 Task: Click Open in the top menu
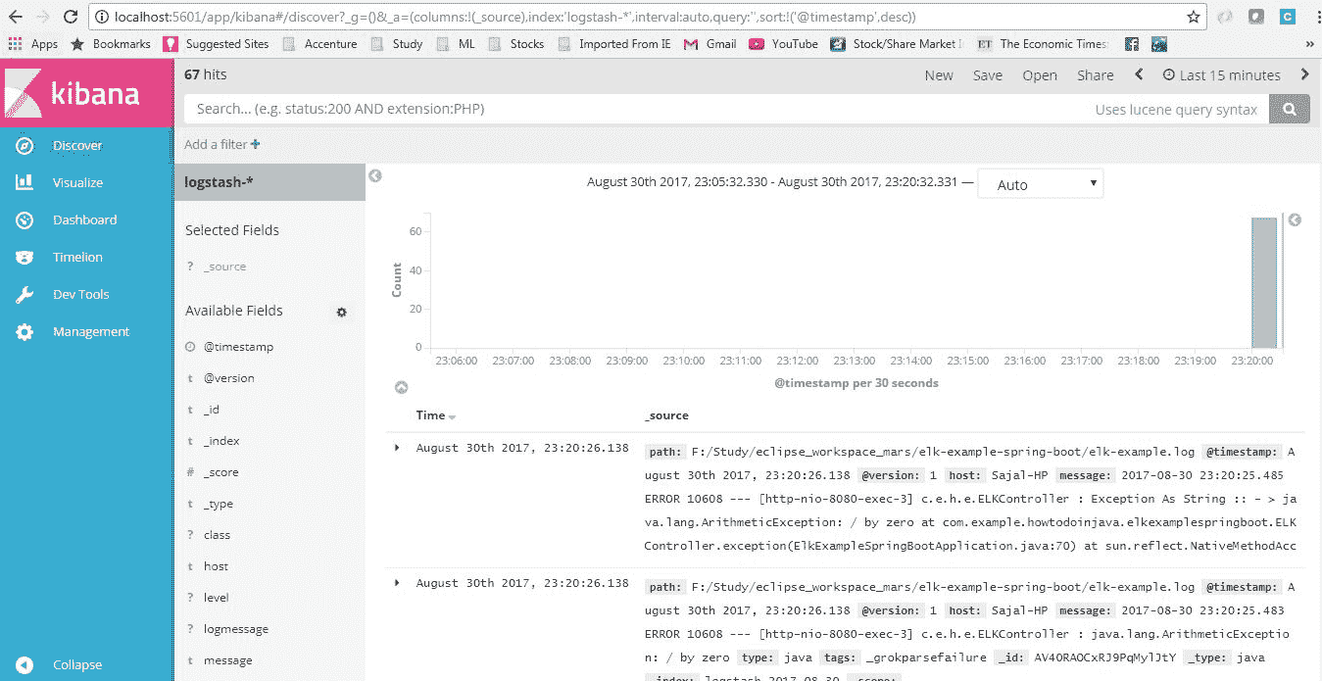(x=1040, y=75)
